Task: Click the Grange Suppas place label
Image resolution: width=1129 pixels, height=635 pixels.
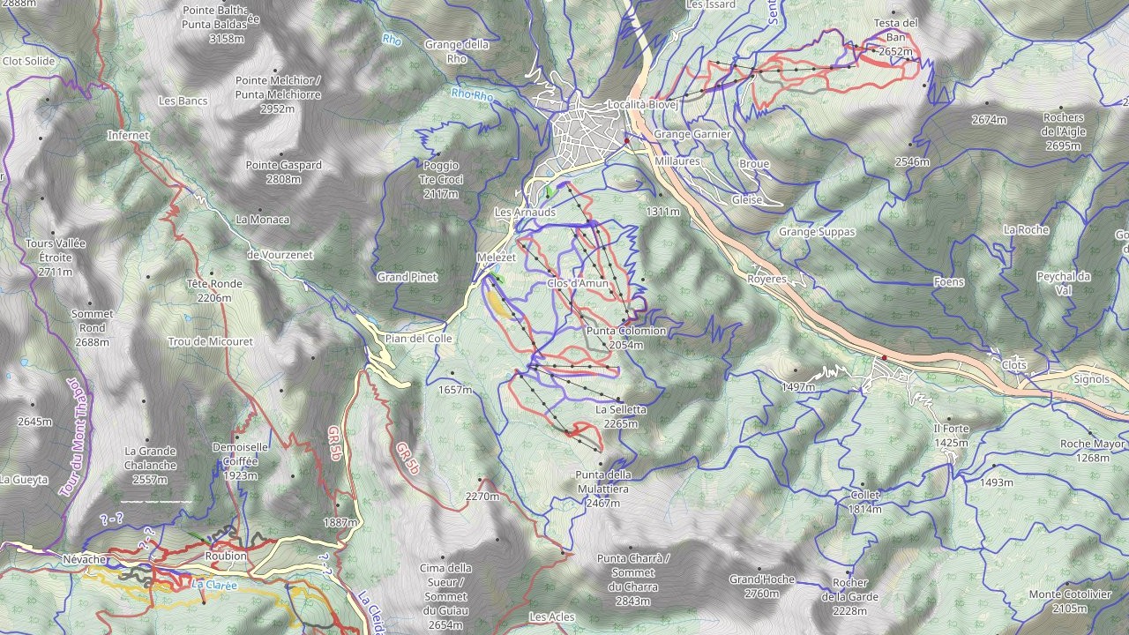Action: click(x=817, y=232)
